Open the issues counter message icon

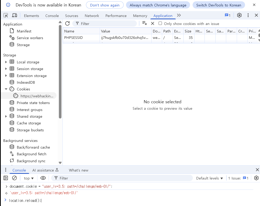pos(227,15)
